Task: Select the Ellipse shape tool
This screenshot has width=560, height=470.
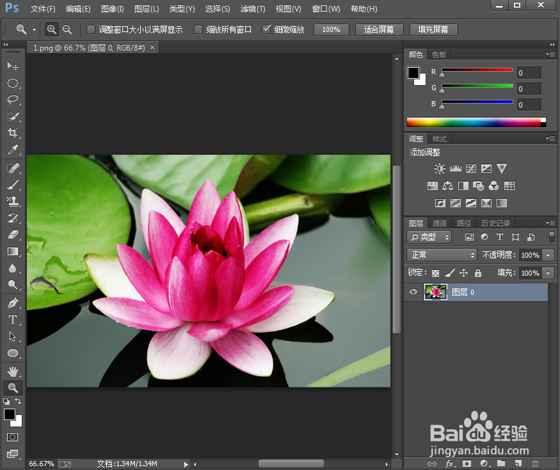Action: 13,353
